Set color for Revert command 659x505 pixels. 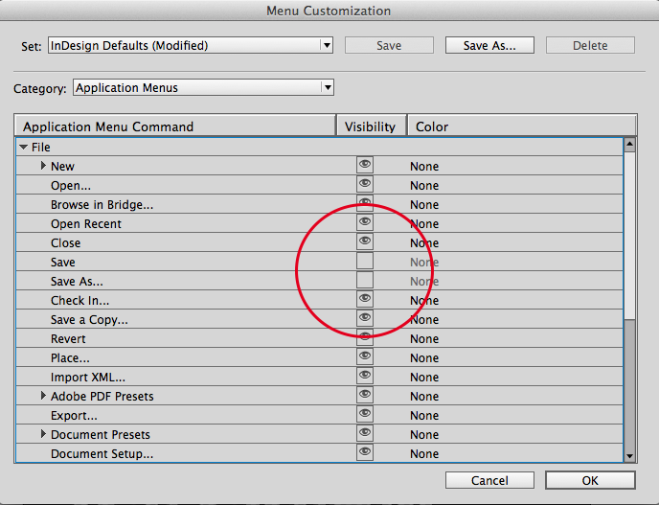[x=424, y=338]
